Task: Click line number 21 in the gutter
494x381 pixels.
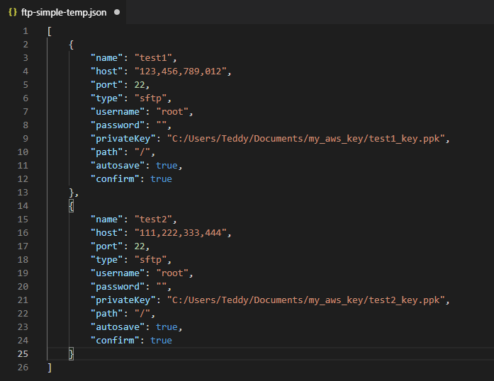Action: [x=23, y=300]
